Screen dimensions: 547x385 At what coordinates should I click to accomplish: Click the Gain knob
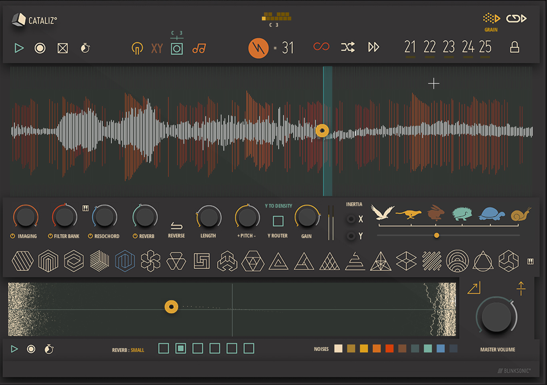[x=307, y=218]
